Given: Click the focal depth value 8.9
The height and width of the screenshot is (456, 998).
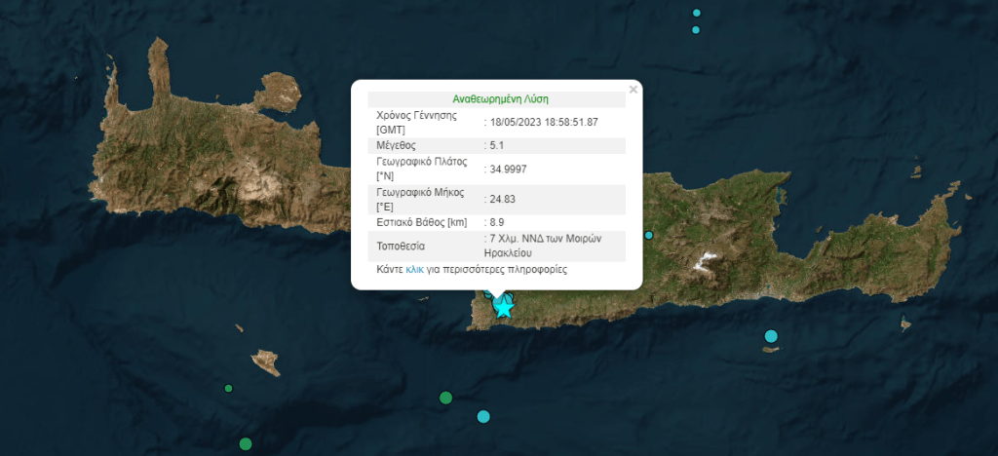Looking at the screenshot, I should [x=497, y=222].
